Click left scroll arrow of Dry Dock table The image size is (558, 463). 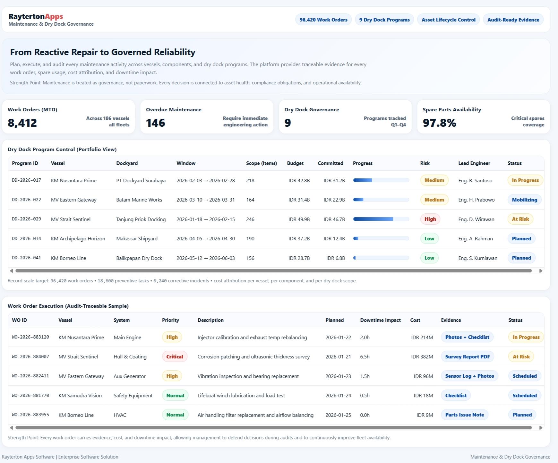pos(12,271)
